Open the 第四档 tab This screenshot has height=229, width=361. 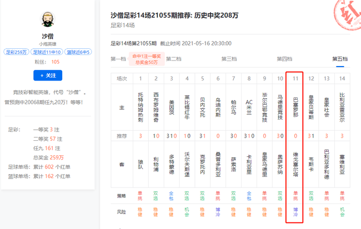pos(284,59)
